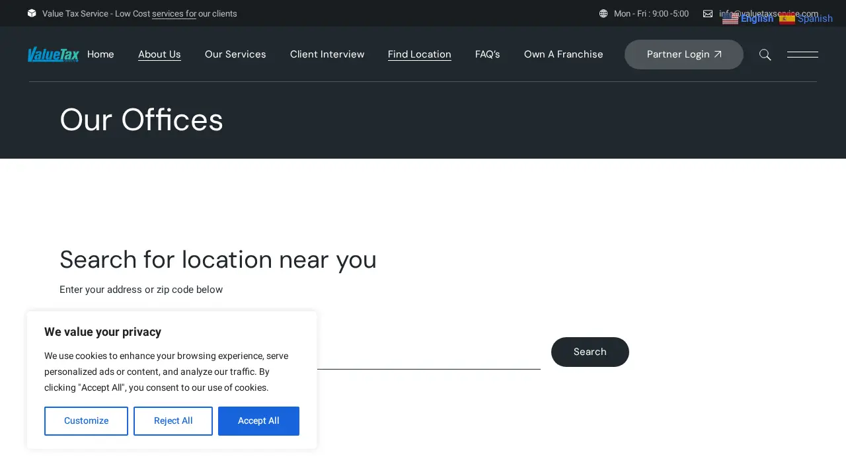This screenshot has width=846, height=476.
Task: Click the ValueTax logo
Action: (x=53, y=54)
